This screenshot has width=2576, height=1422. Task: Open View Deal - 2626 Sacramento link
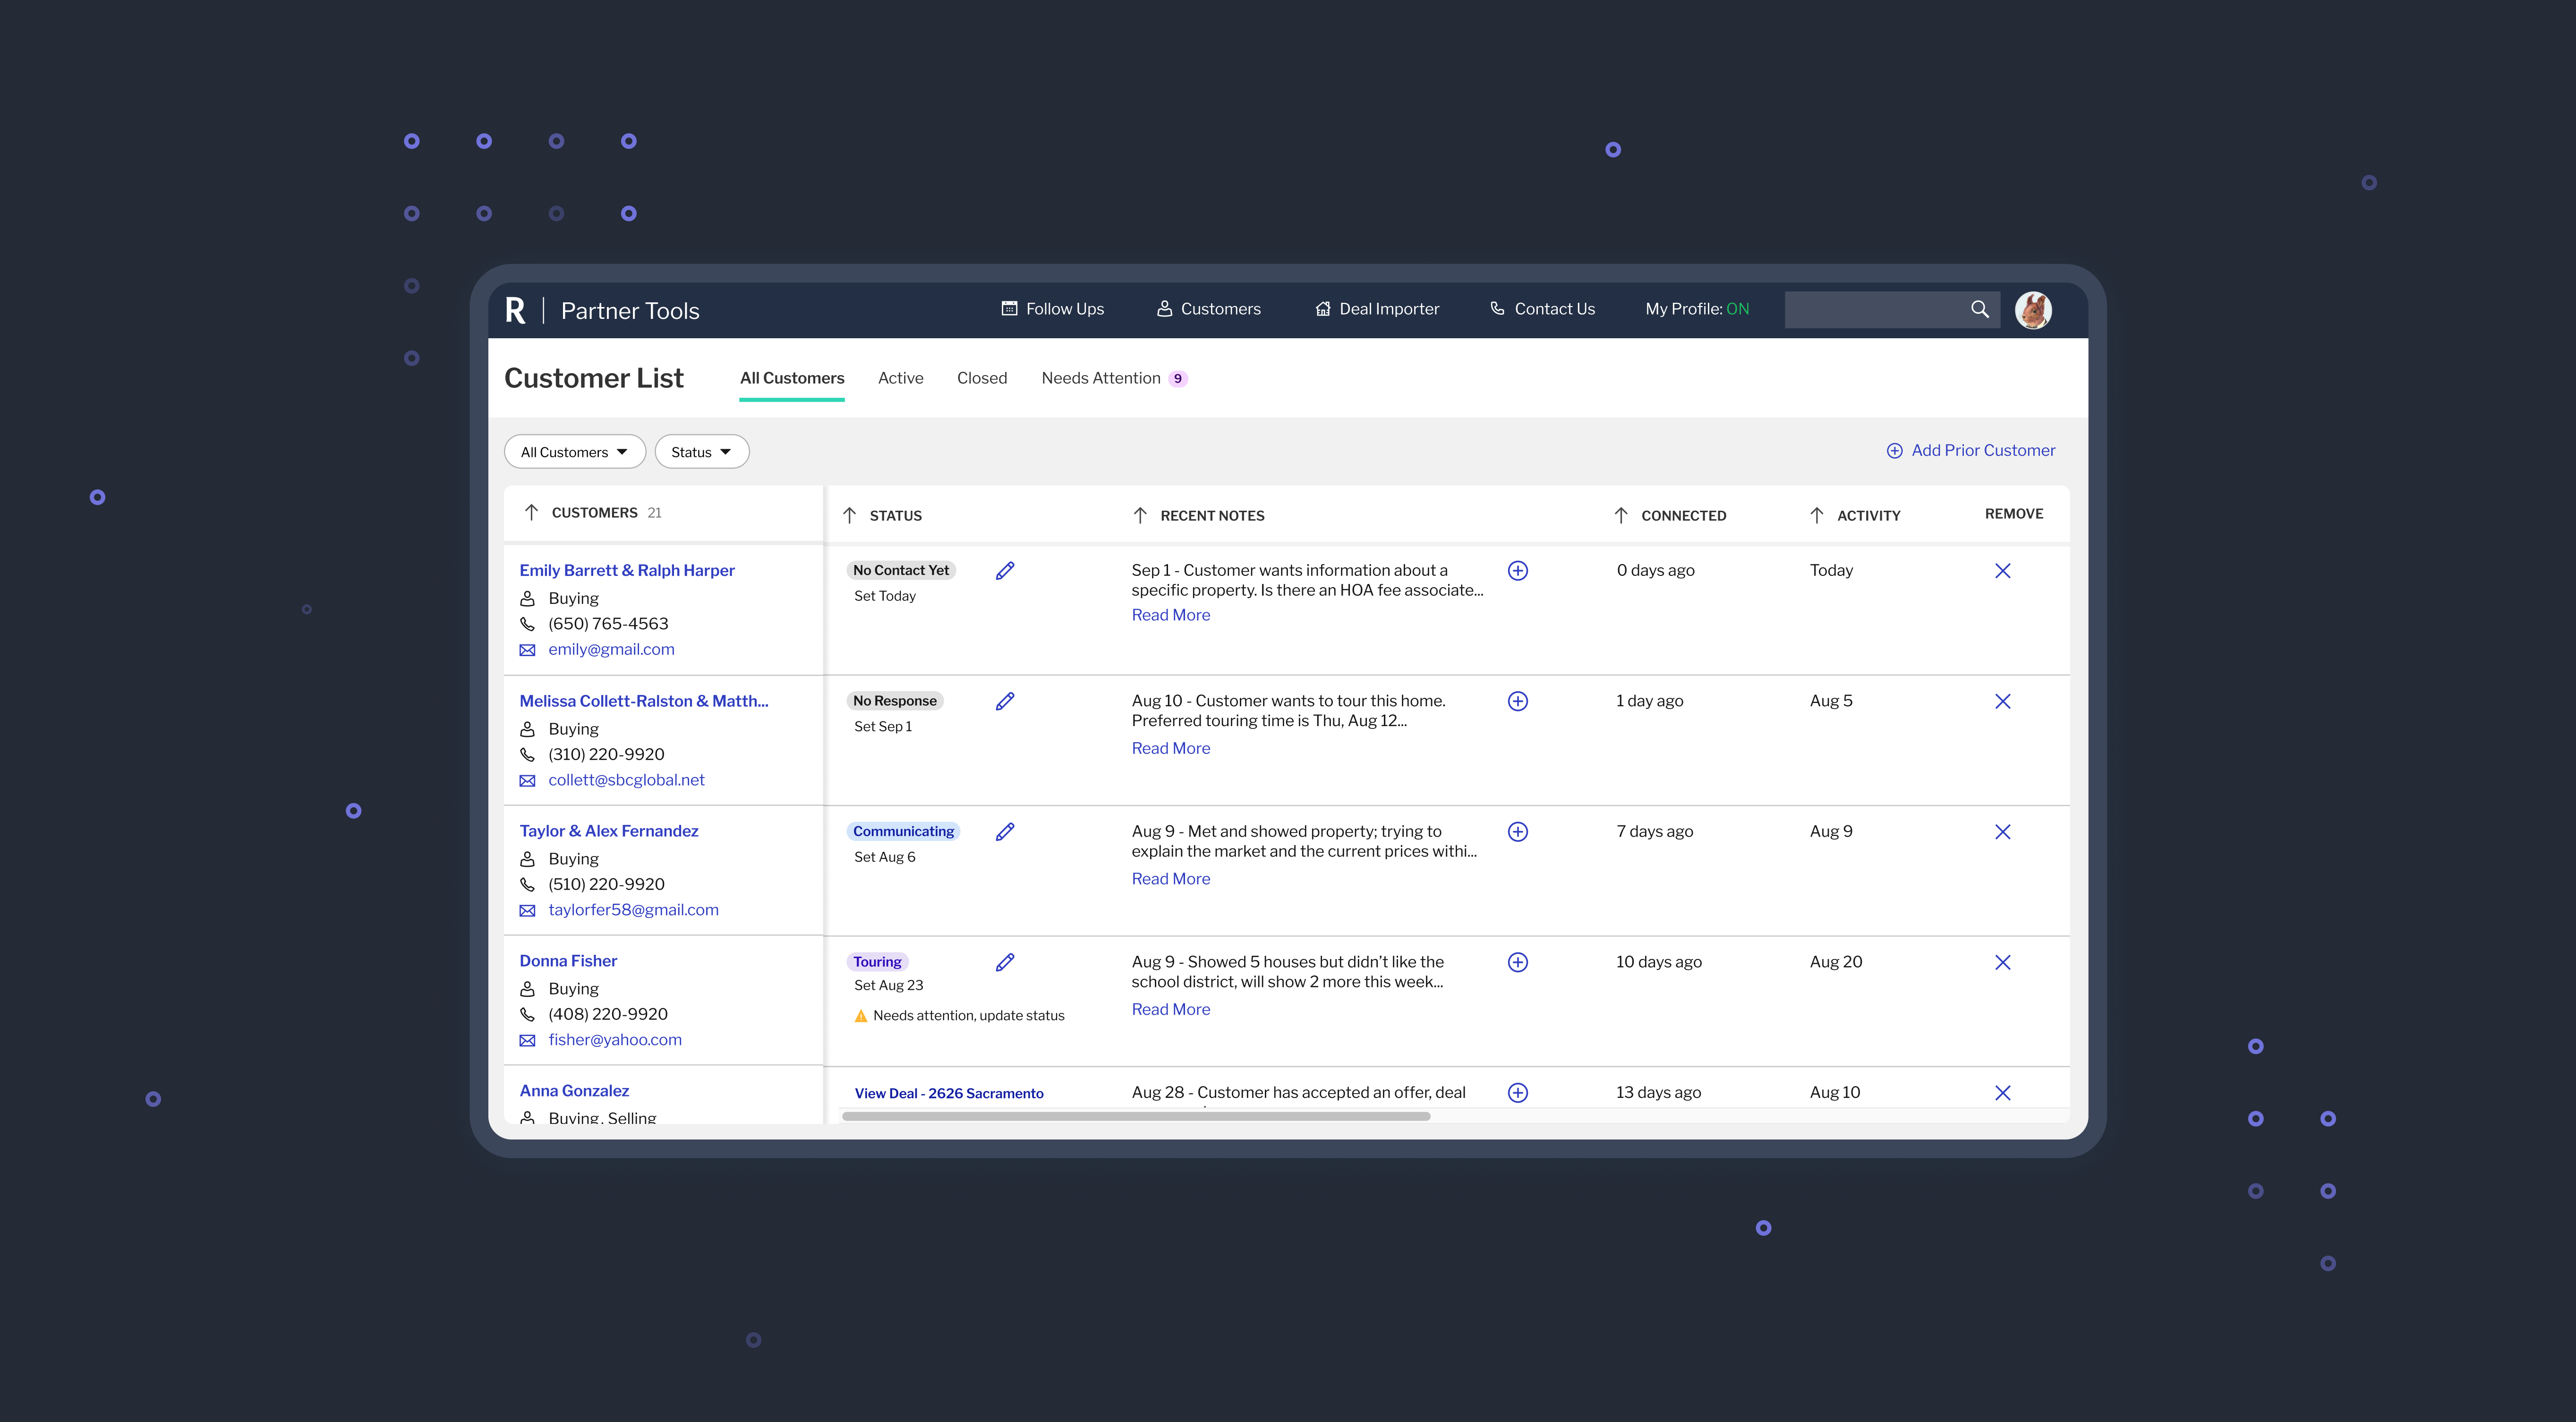pyautogui.click(x=949, y=1093)
